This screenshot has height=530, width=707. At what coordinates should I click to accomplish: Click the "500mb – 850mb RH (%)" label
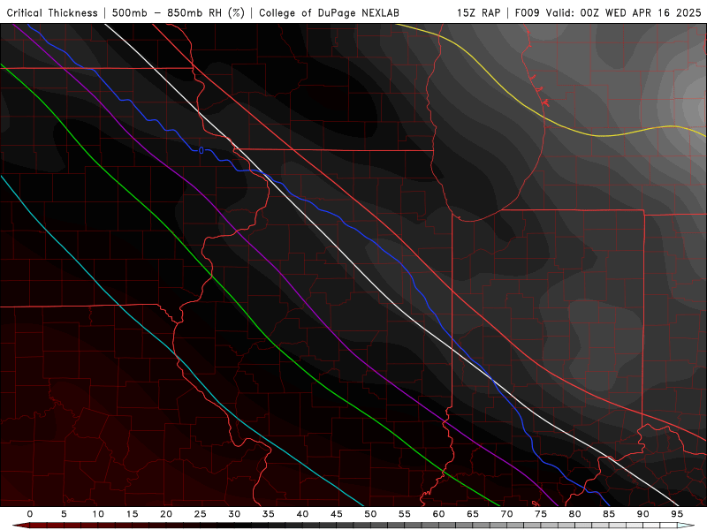coord(179,12)
